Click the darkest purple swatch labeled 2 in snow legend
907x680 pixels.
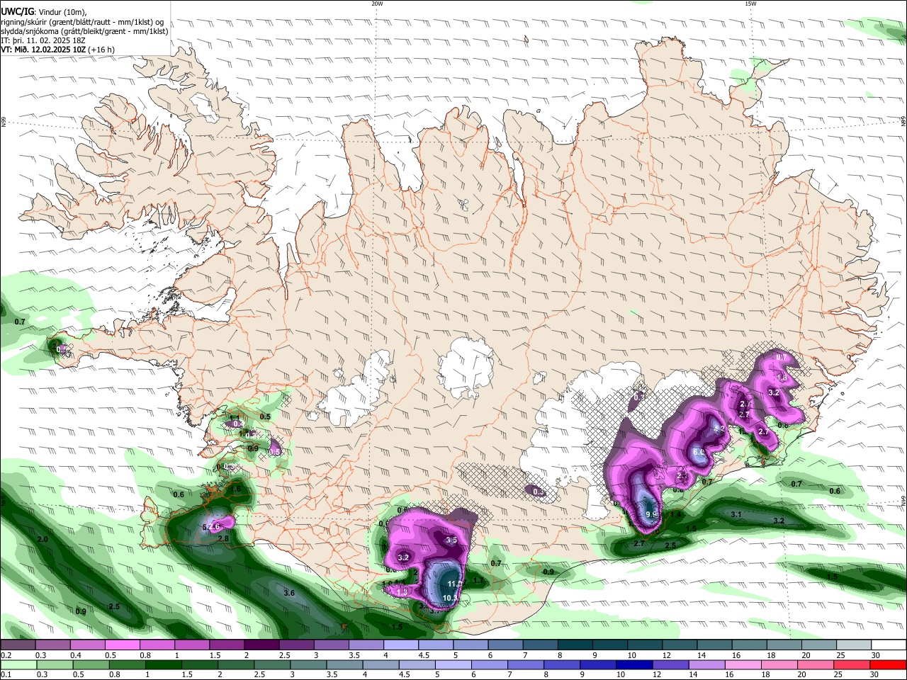click(261, 645)
